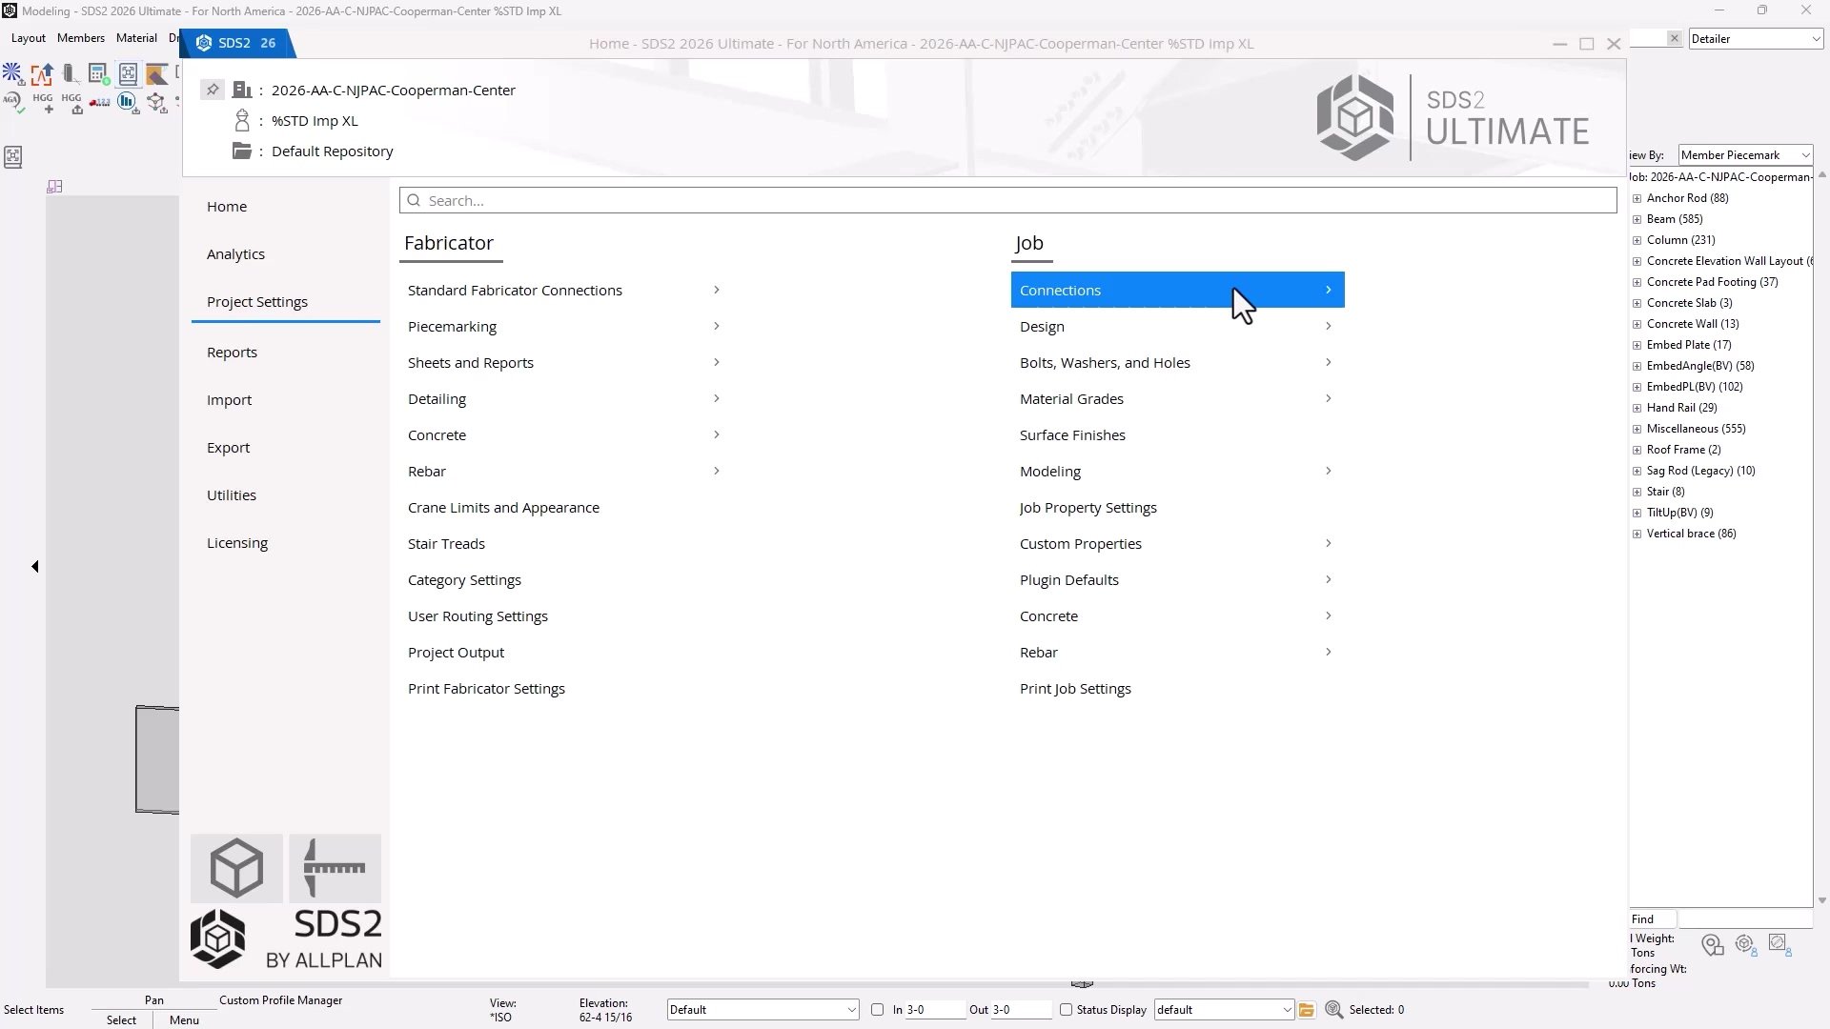Viewport: 1830px width, 1029px height.
Task: Click the pin icon beside project name
Action: tap(213, 90)
